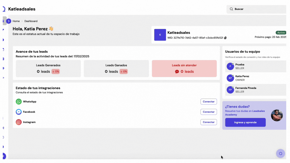This screenshot has height=163, width=290.
Task: Open Prueba's user avatar
Action: click(230, 66)
